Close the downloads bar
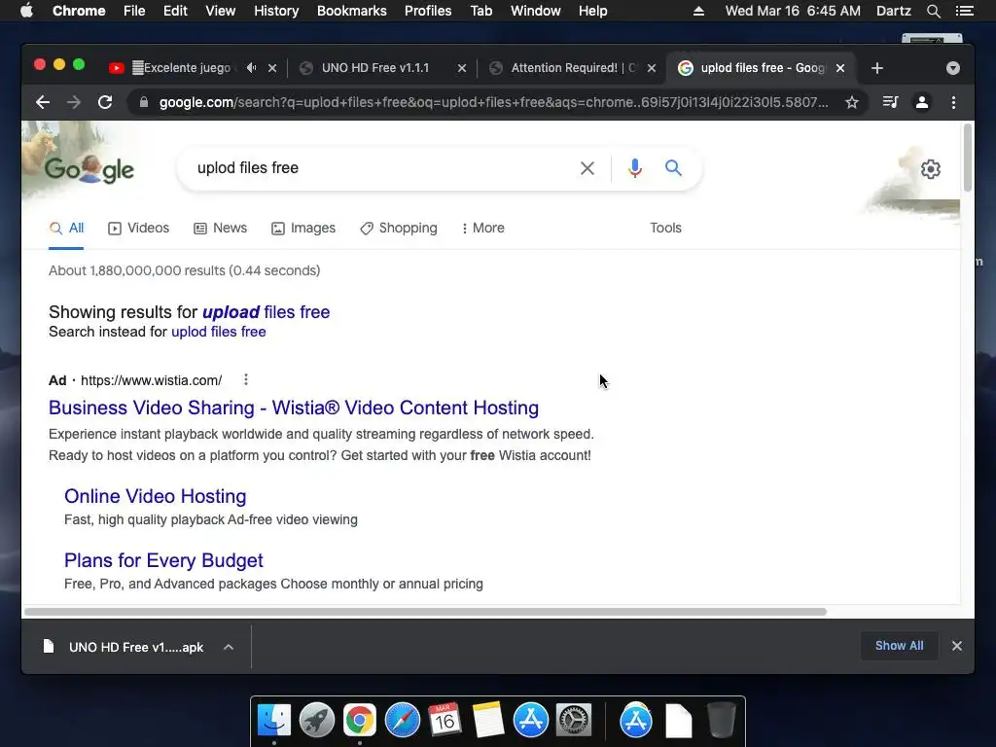The image size is (996, 747). coord(957,646)
